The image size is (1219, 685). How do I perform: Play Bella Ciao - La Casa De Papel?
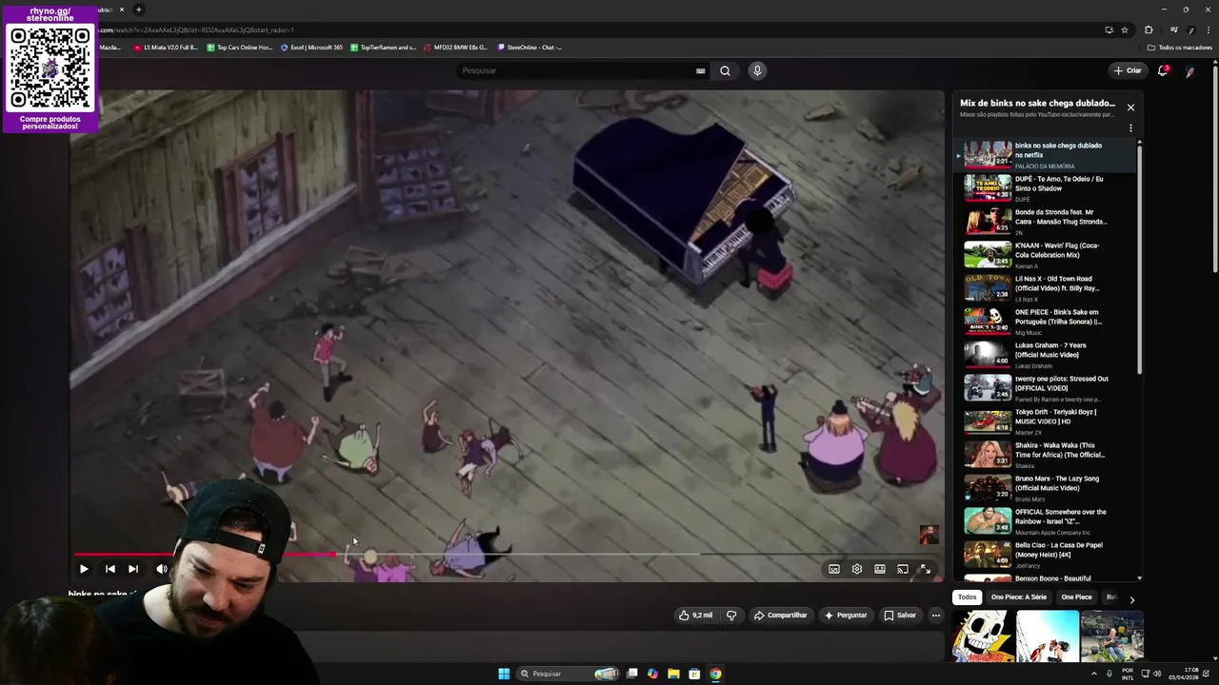click(1046, 554)
